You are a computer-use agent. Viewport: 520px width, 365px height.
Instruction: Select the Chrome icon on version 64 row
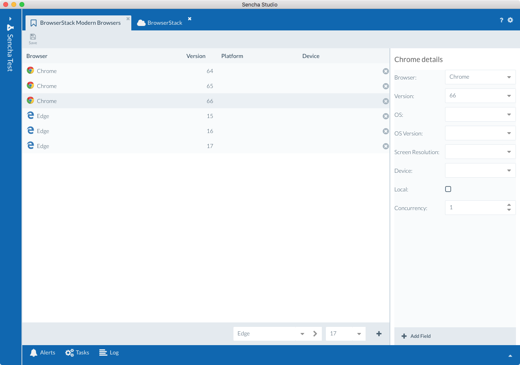click(30, 71)
